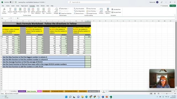Open Word from the taskbar

point(103,97)
